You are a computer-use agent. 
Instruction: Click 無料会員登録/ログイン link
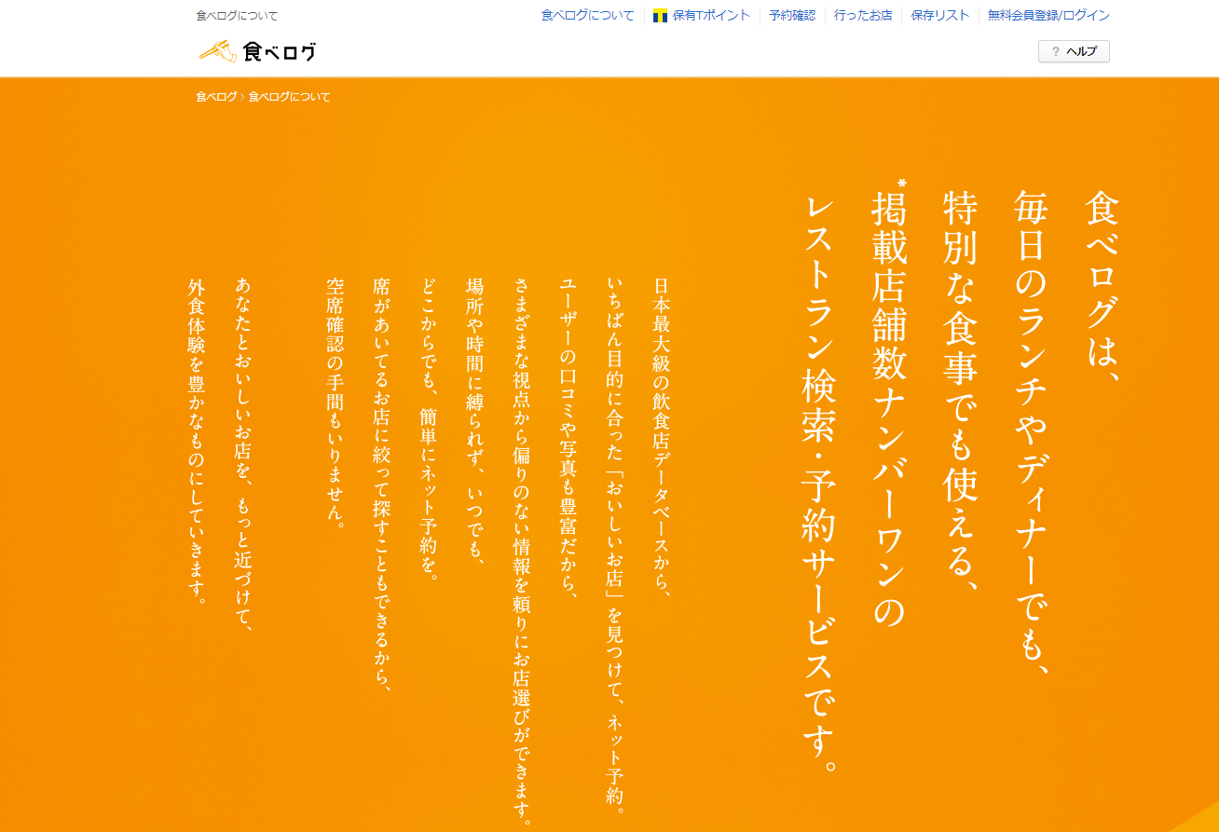[1048, 16]
